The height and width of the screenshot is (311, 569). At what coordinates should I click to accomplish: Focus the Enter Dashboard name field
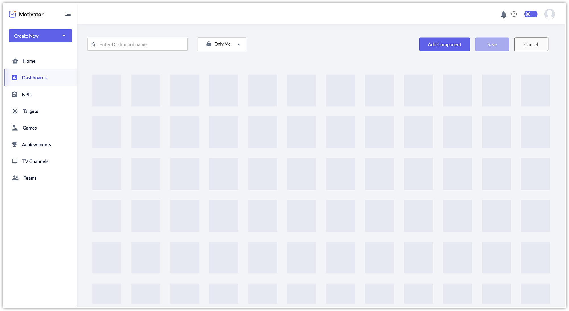[141, 44]
